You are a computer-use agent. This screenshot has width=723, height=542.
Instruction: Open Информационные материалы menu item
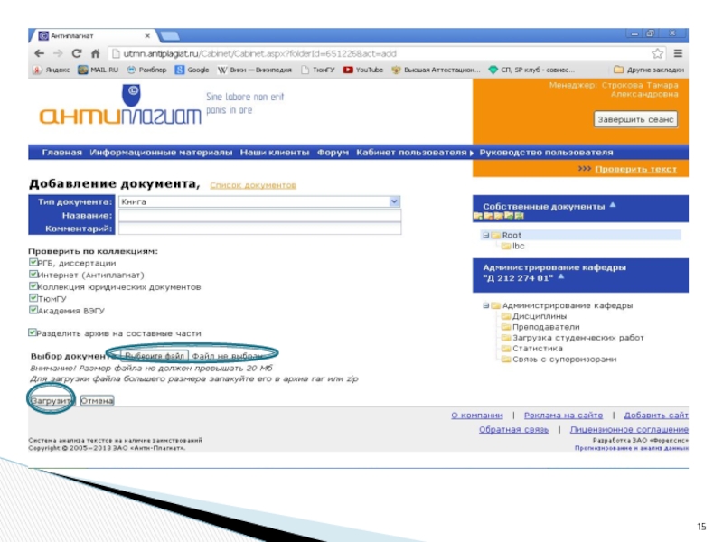(x=161, y=152)
